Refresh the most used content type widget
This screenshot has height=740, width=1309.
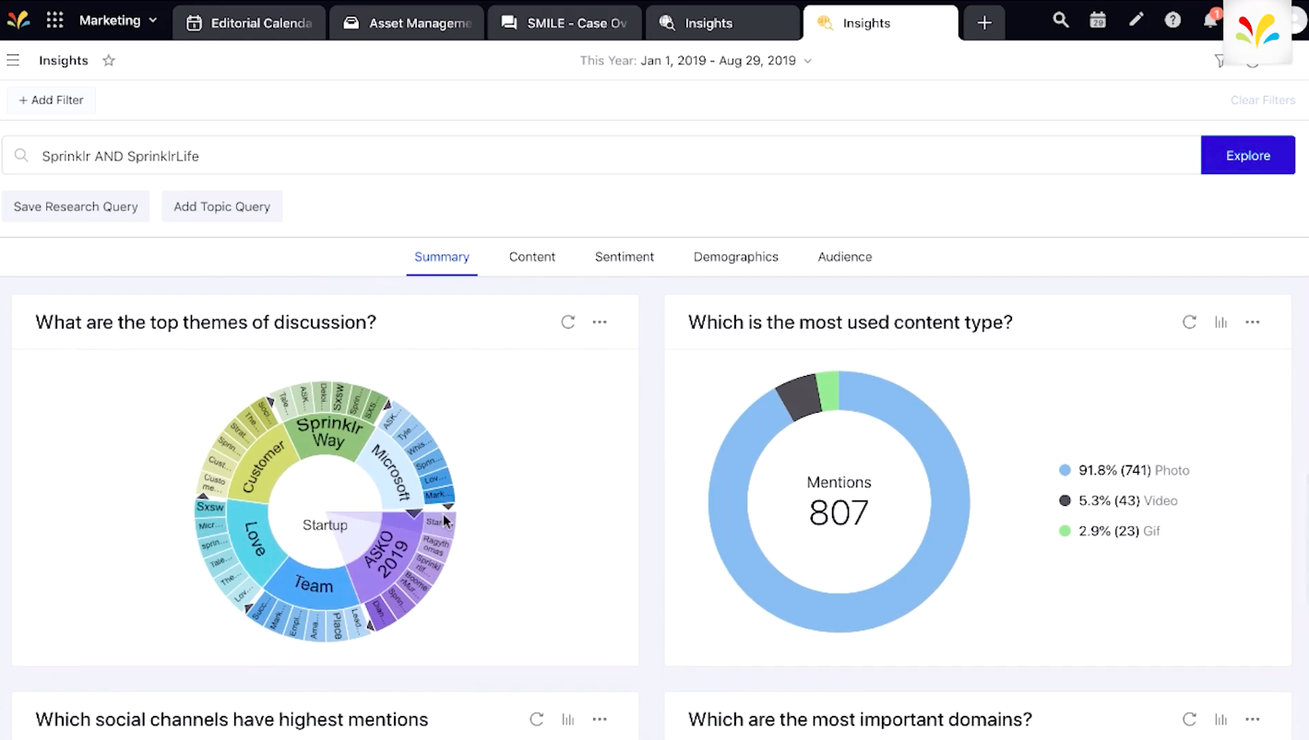point(1189,322)
